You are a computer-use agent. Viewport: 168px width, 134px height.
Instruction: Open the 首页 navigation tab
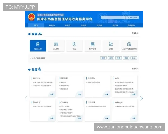click(36, 25)
